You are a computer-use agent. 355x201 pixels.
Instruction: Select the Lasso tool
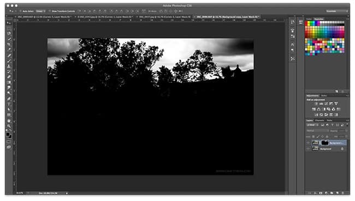[x=9, y=33]
